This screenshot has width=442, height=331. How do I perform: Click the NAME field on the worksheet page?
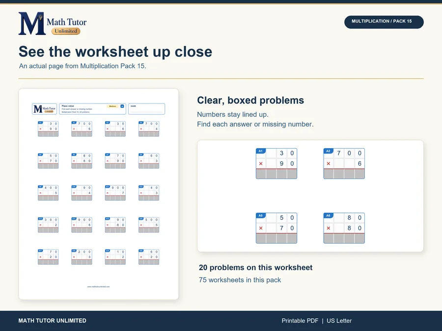click(146, 109)
